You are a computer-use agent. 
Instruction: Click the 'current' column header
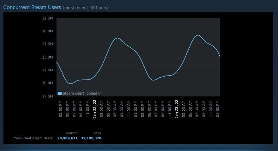pos(72,133)
